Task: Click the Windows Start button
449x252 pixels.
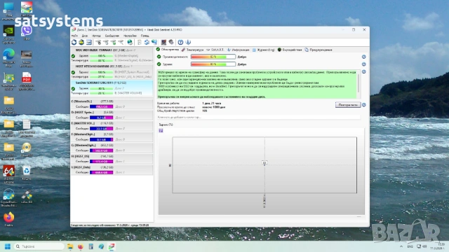Action: point(8,246)
